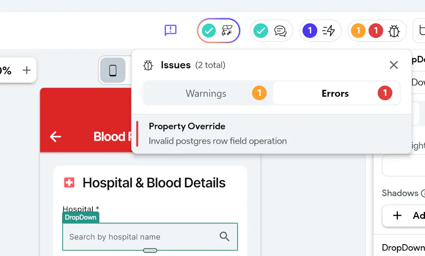Click the Search by hospital name dropdown field

click(x=150, y=237)
